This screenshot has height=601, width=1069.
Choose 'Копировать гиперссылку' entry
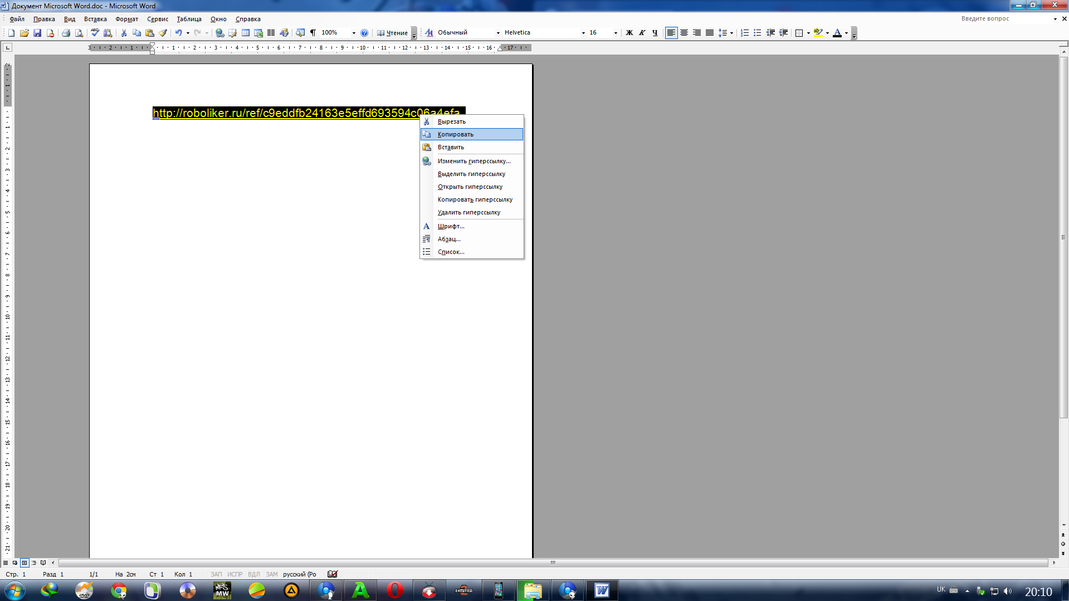click(472, 199)
